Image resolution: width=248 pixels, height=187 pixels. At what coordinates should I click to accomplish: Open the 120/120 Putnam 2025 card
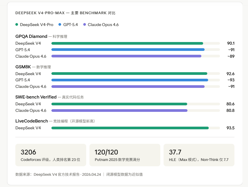[125, 155]
